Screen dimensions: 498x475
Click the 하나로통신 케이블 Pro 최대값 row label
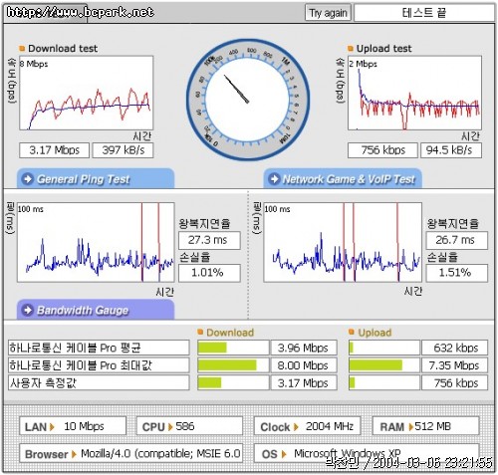[x=99, y=365]
